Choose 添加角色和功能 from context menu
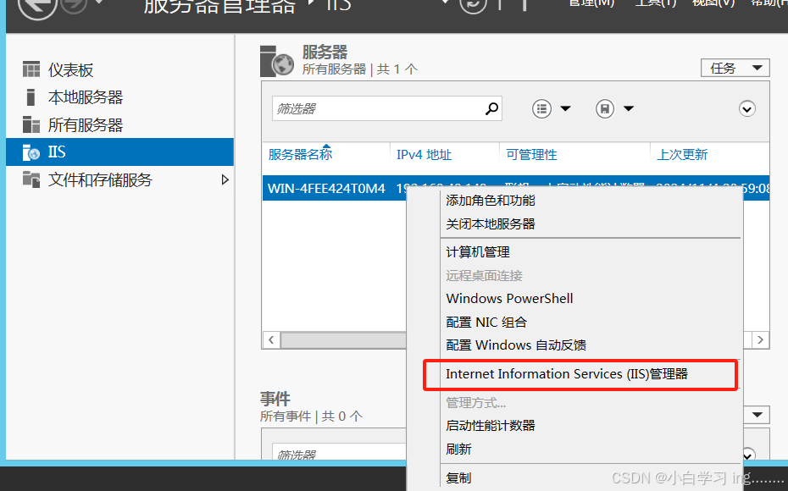The width and height of the screenshot is (788, 491). click(491, 201)
